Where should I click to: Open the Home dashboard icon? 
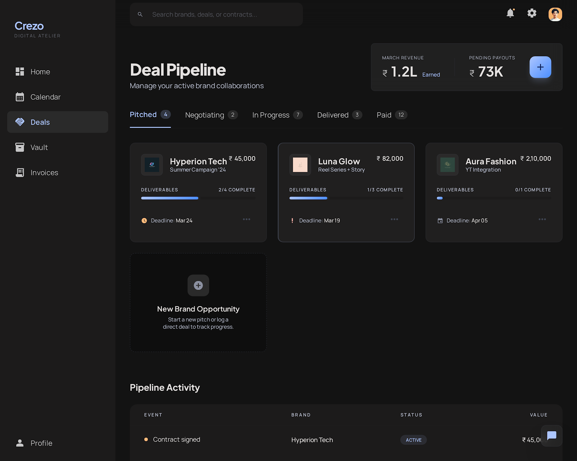[20, 72]
